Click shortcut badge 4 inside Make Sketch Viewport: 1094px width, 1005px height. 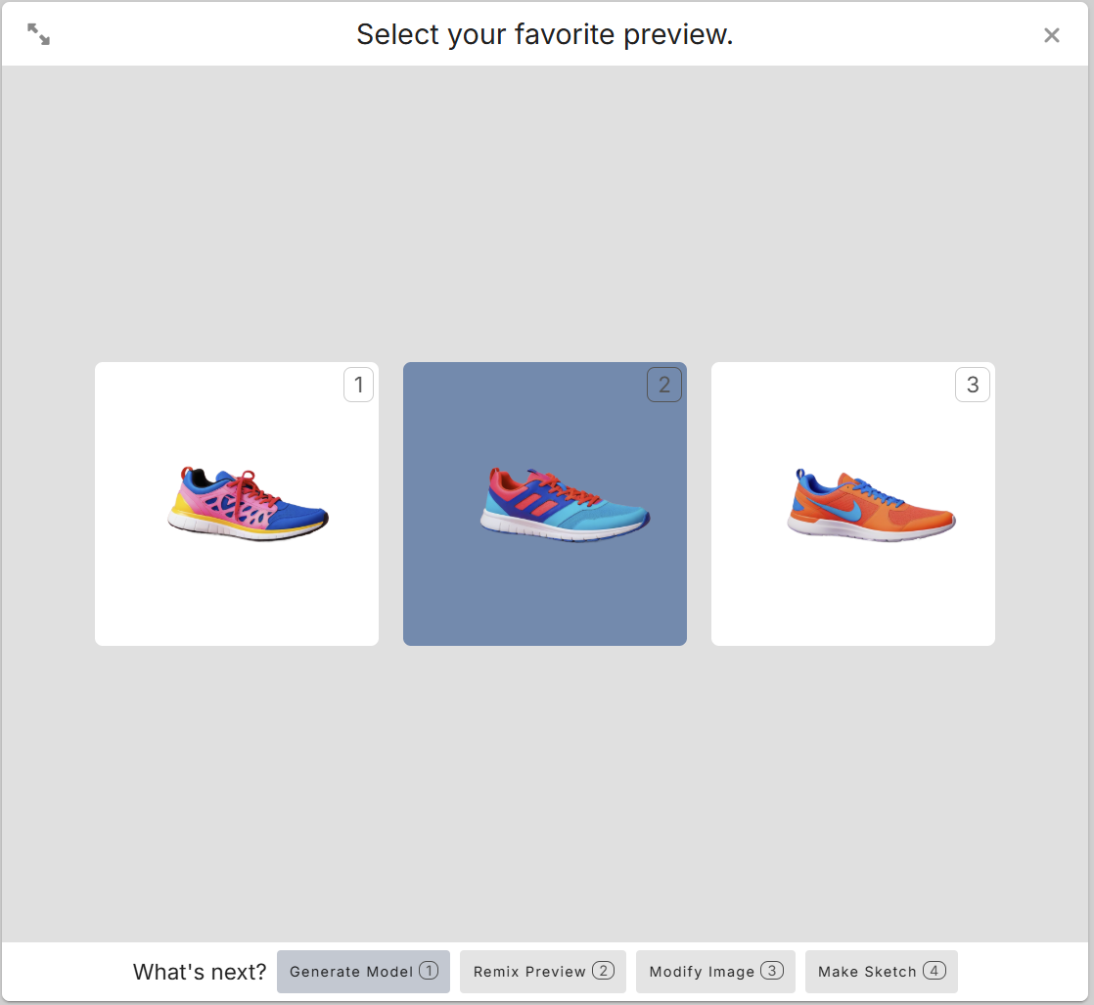coord(934,970)
